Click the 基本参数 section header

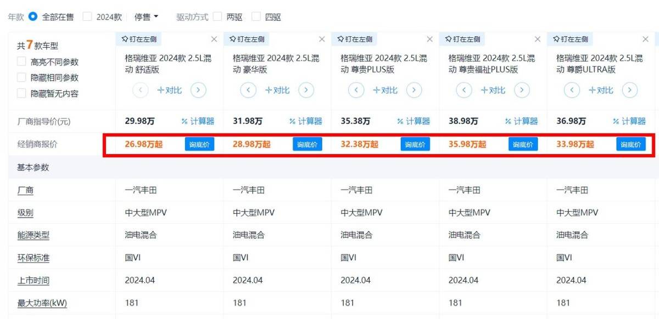(x=33, y=167)
